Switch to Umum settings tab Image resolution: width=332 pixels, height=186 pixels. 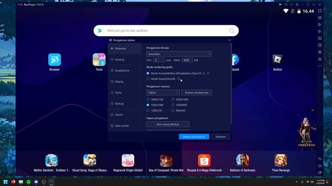(x=125, y=115)
